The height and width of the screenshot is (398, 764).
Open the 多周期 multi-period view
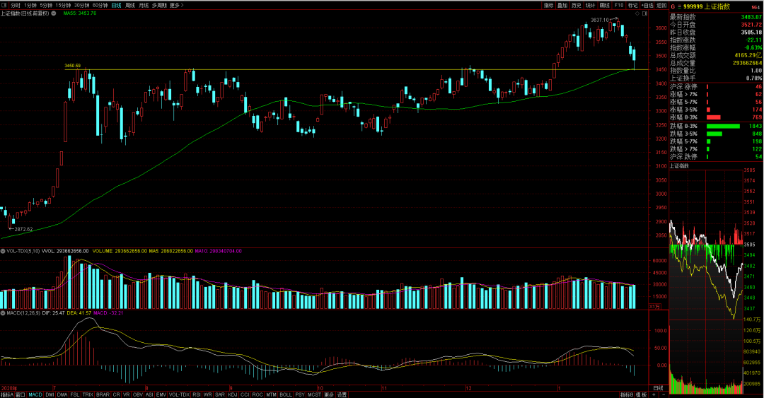click(x=159, y=6)
